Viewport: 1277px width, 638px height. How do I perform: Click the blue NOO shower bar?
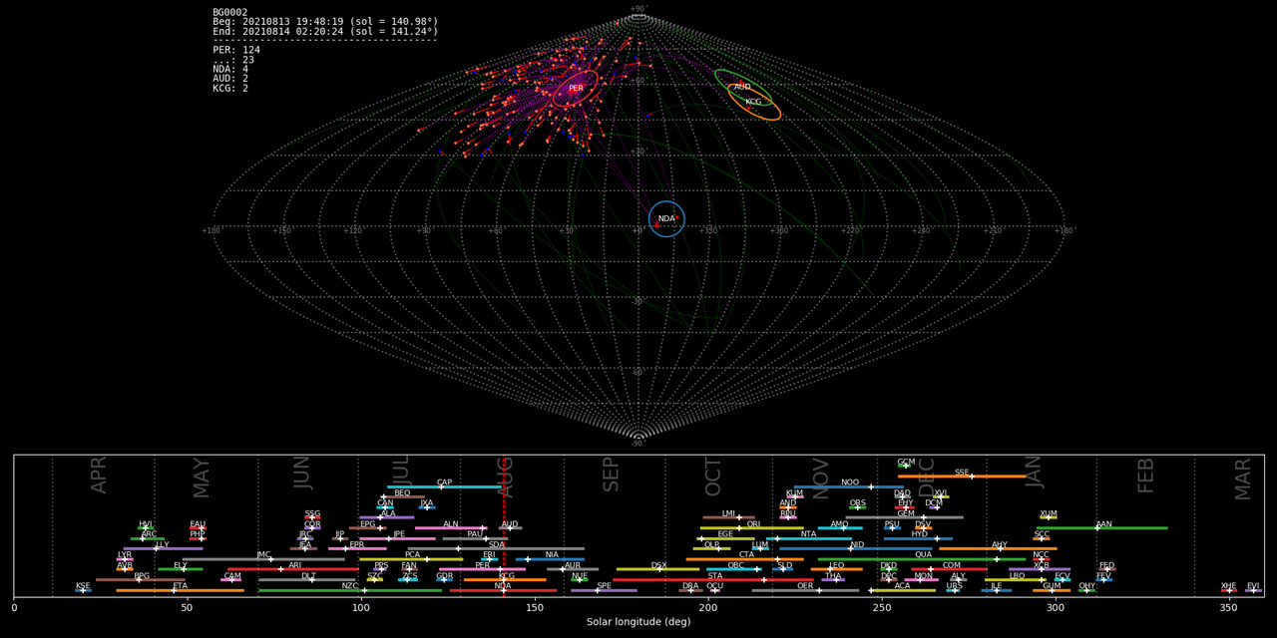tap(848, 487)
